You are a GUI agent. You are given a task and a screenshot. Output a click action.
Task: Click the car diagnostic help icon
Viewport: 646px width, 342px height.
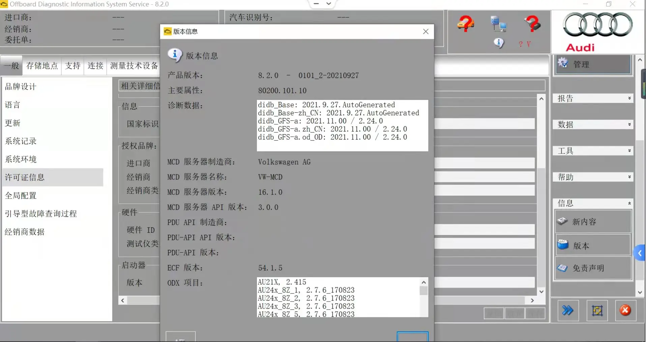(x=466, y=24)
